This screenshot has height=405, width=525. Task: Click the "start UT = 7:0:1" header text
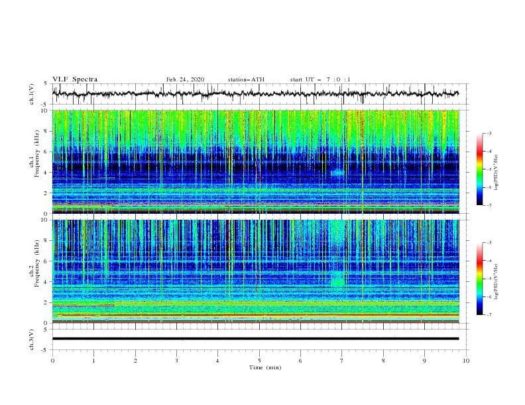point(320,79)
